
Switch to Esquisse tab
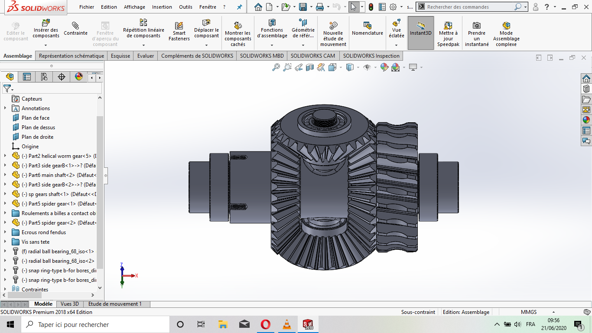click(120, 56)
